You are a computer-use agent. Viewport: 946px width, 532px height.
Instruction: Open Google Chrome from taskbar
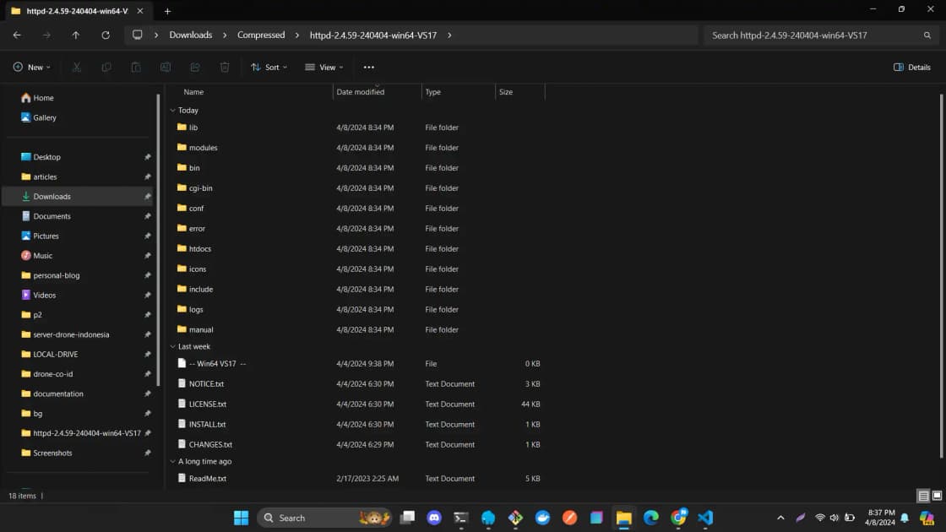coord(679,518)
